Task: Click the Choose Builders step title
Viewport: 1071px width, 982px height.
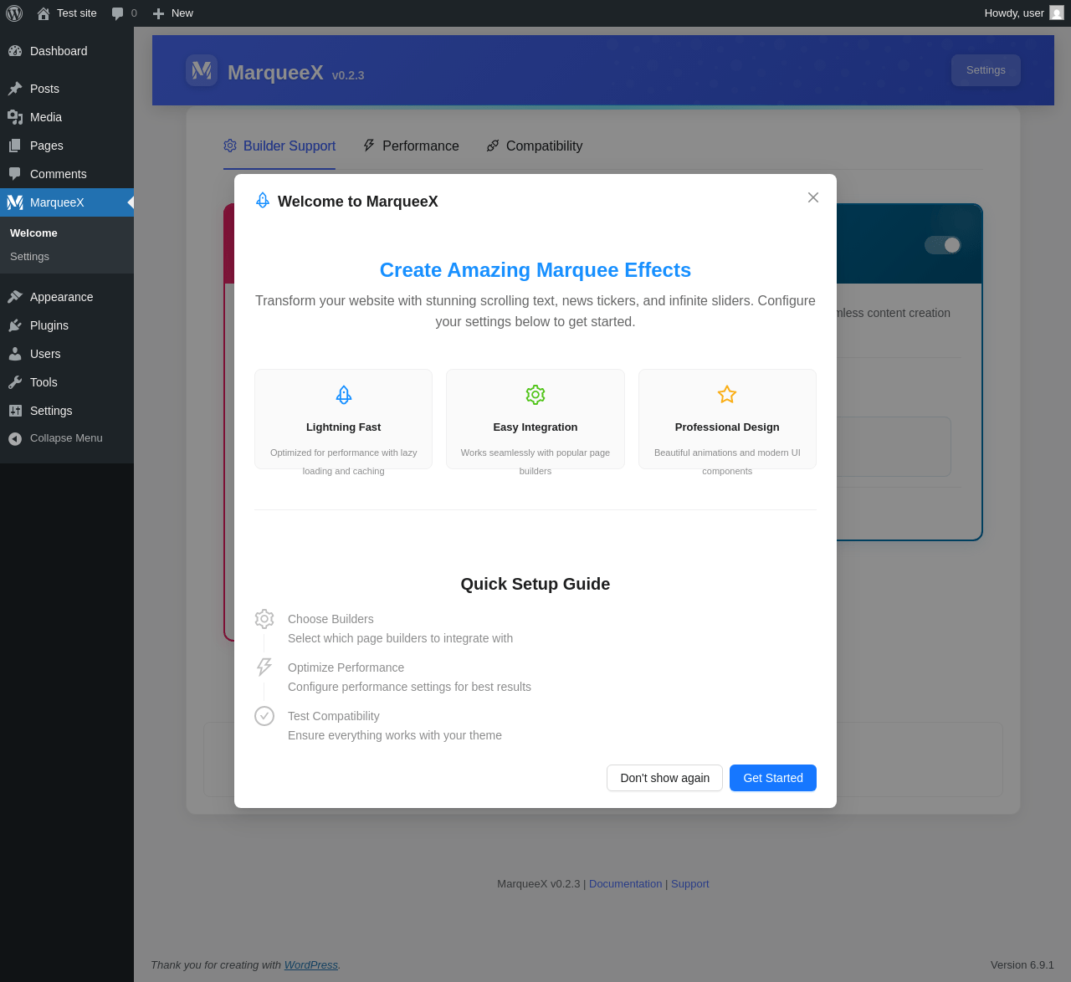Action: pos(331,619)
